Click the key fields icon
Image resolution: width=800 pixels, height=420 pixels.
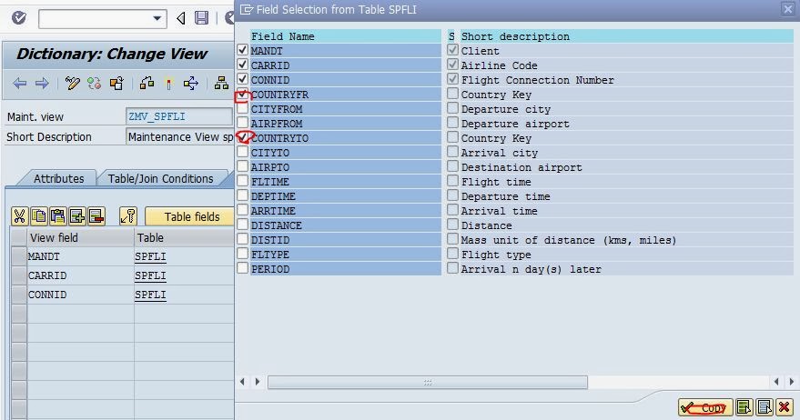coord(128,216)
